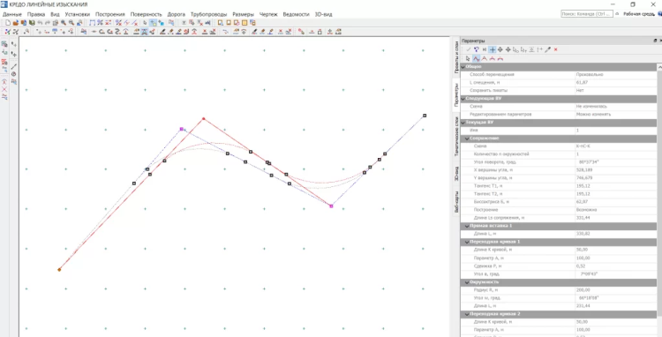The width and height of the screenshot is (662, 337).
Task: Open the Построения menu
Action: click(x=110, y=14)
